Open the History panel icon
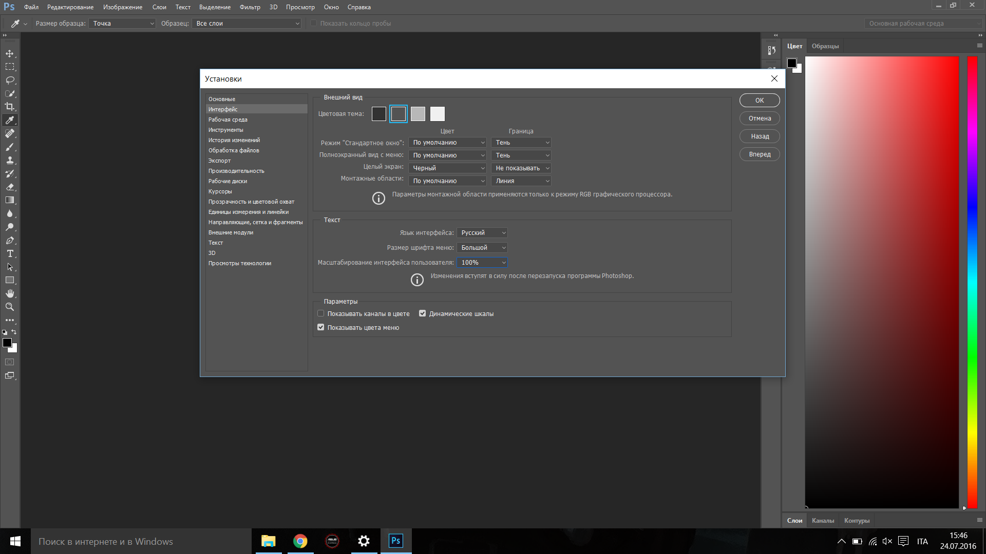Screen dimensions: 986x554 point(771,50)
